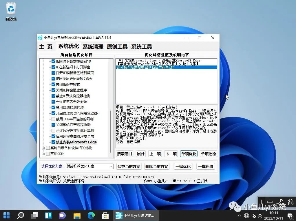Screen dimensions: 296x221
Task: Open Microsoft Store from taskbar
Action: coord(105,215)
